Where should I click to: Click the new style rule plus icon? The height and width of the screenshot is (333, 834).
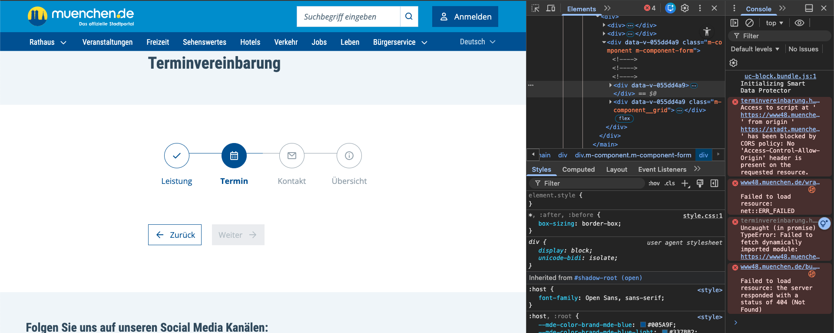pos(685,183)
